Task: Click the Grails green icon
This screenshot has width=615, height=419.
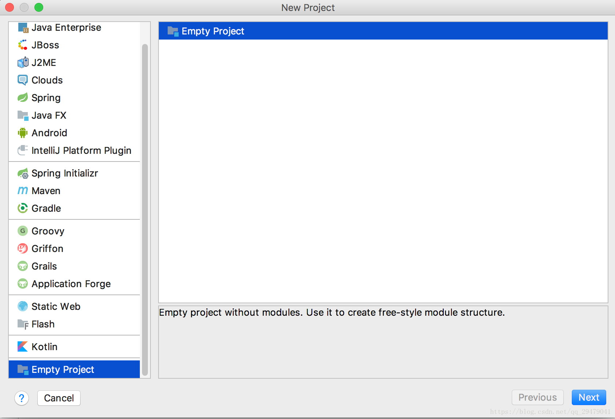Action: 23,266
